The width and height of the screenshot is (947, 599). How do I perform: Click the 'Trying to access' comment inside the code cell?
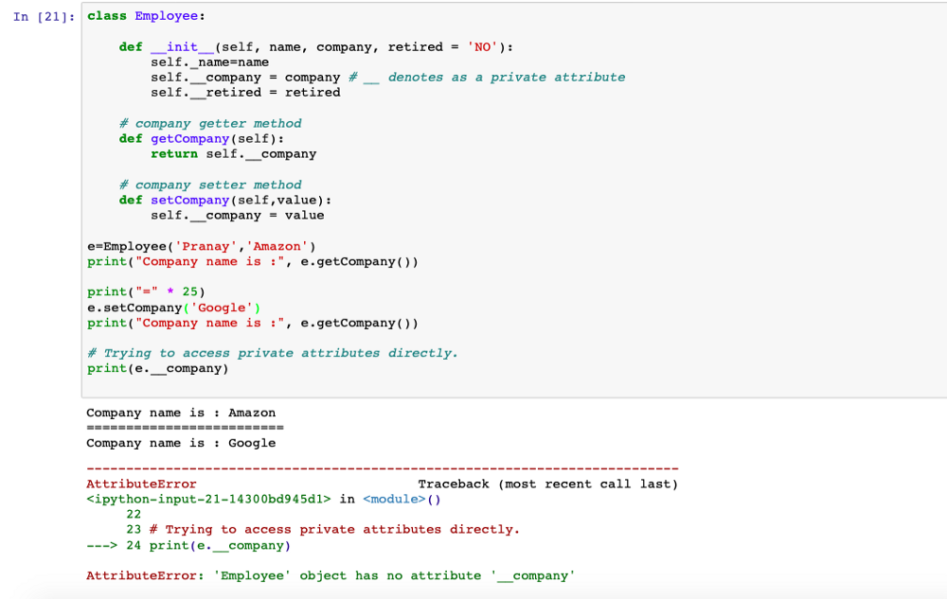coord(273,353)
